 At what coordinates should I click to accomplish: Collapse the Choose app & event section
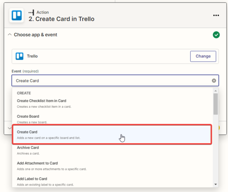click(10, 35)
